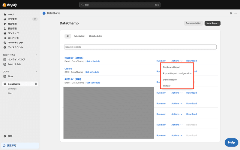Choose Duplicate Report from the menu

tap(172, 67)
